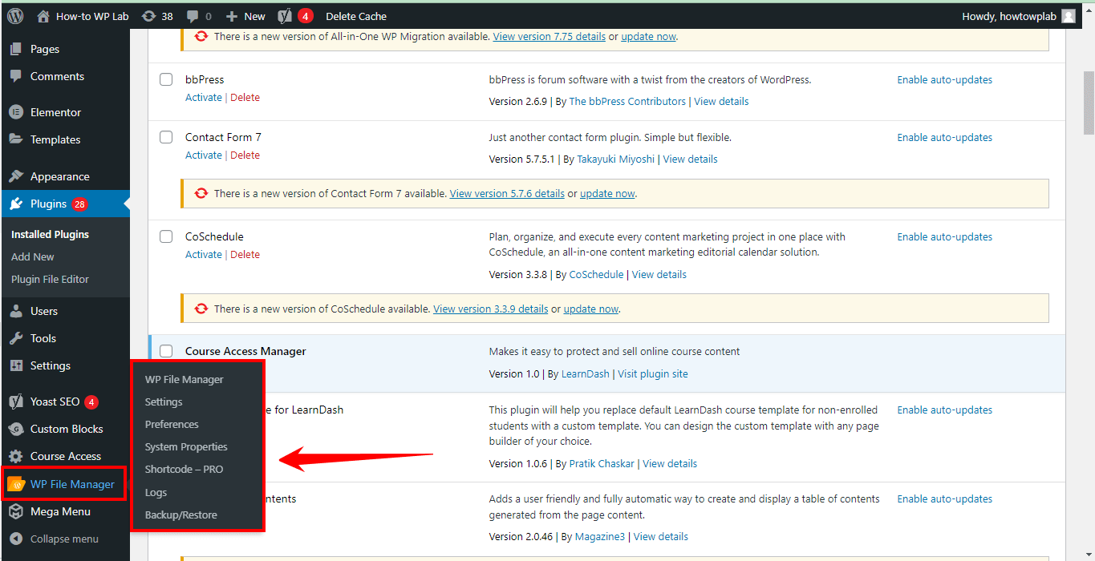Open Elementor from the sidebar

click(55, 112)
